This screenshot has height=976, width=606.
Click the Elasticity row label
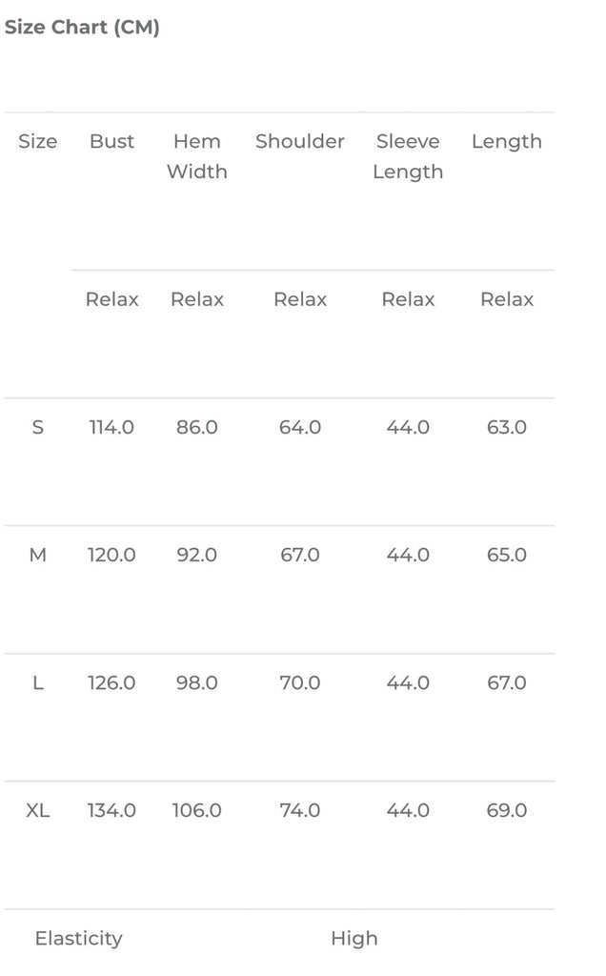point(79,938)
